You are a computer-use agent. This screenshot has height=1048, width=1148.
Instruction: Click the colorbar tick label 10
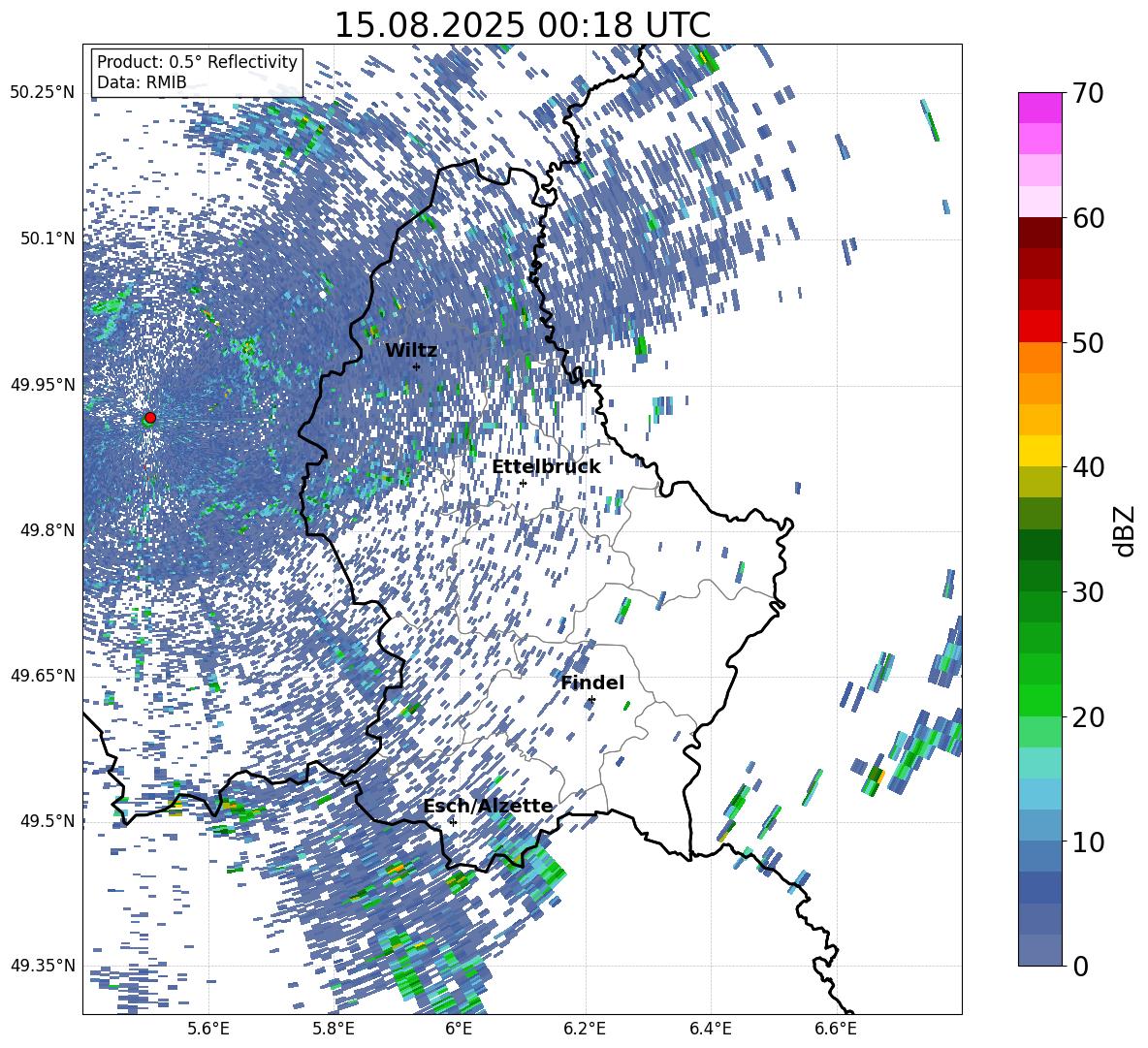(x=1088, y=842)
